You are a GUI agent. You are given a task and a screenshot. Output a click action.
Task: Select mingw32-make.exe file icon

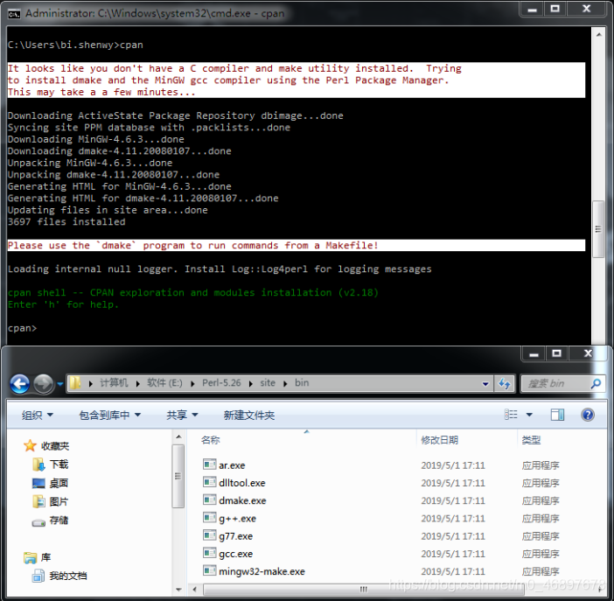coord(210,570)
